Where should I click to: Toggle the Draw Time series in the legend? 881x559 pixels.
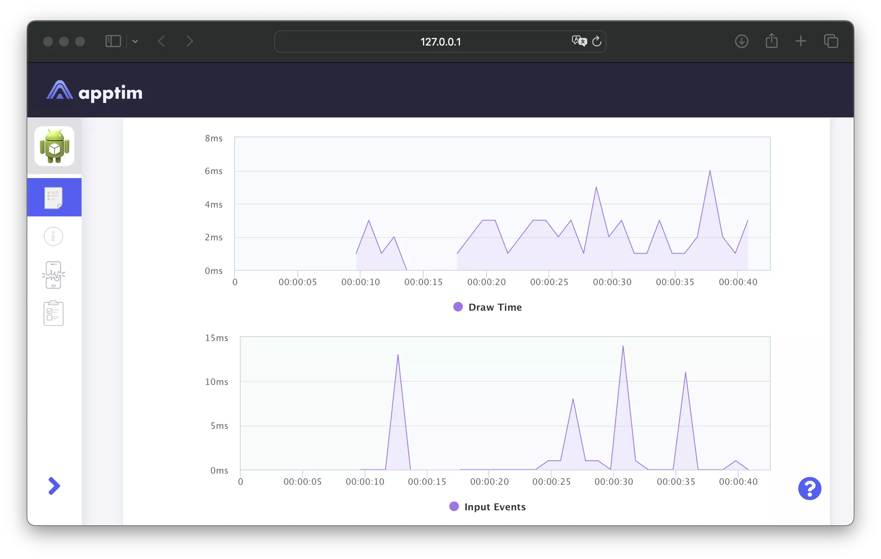coord(487,307)
